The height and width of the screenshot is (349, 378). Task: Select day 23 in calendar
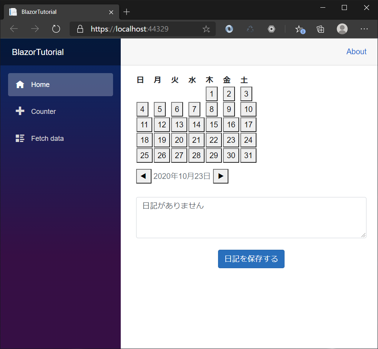[x=231, y=140]
